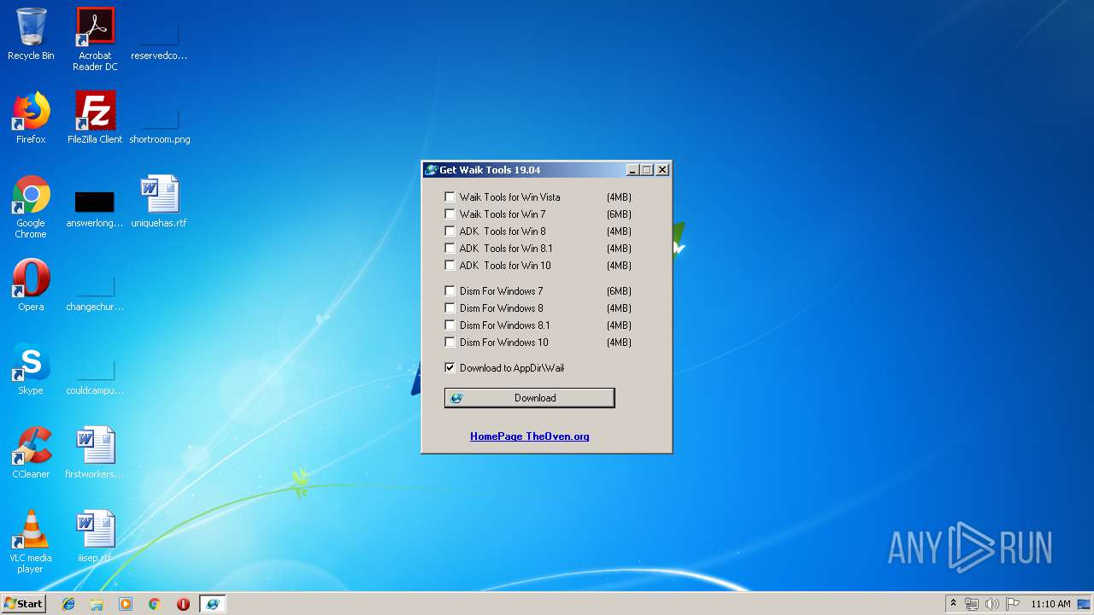Launch Opera from taskbar
The height and width of the screenshot is (615, 1094).
(x=183, y=604)
